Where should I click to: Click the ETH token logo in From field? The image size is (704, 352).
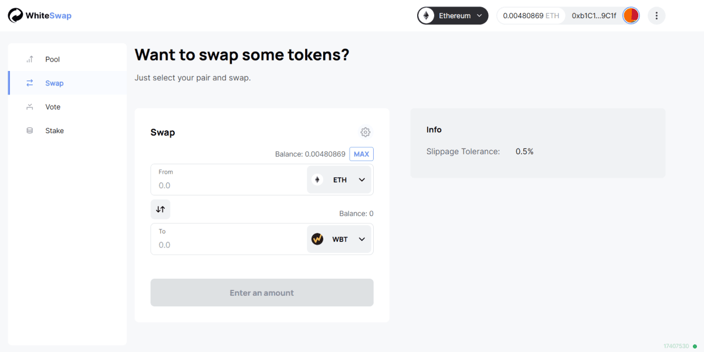pyautogui.click(x=317, y=180)
